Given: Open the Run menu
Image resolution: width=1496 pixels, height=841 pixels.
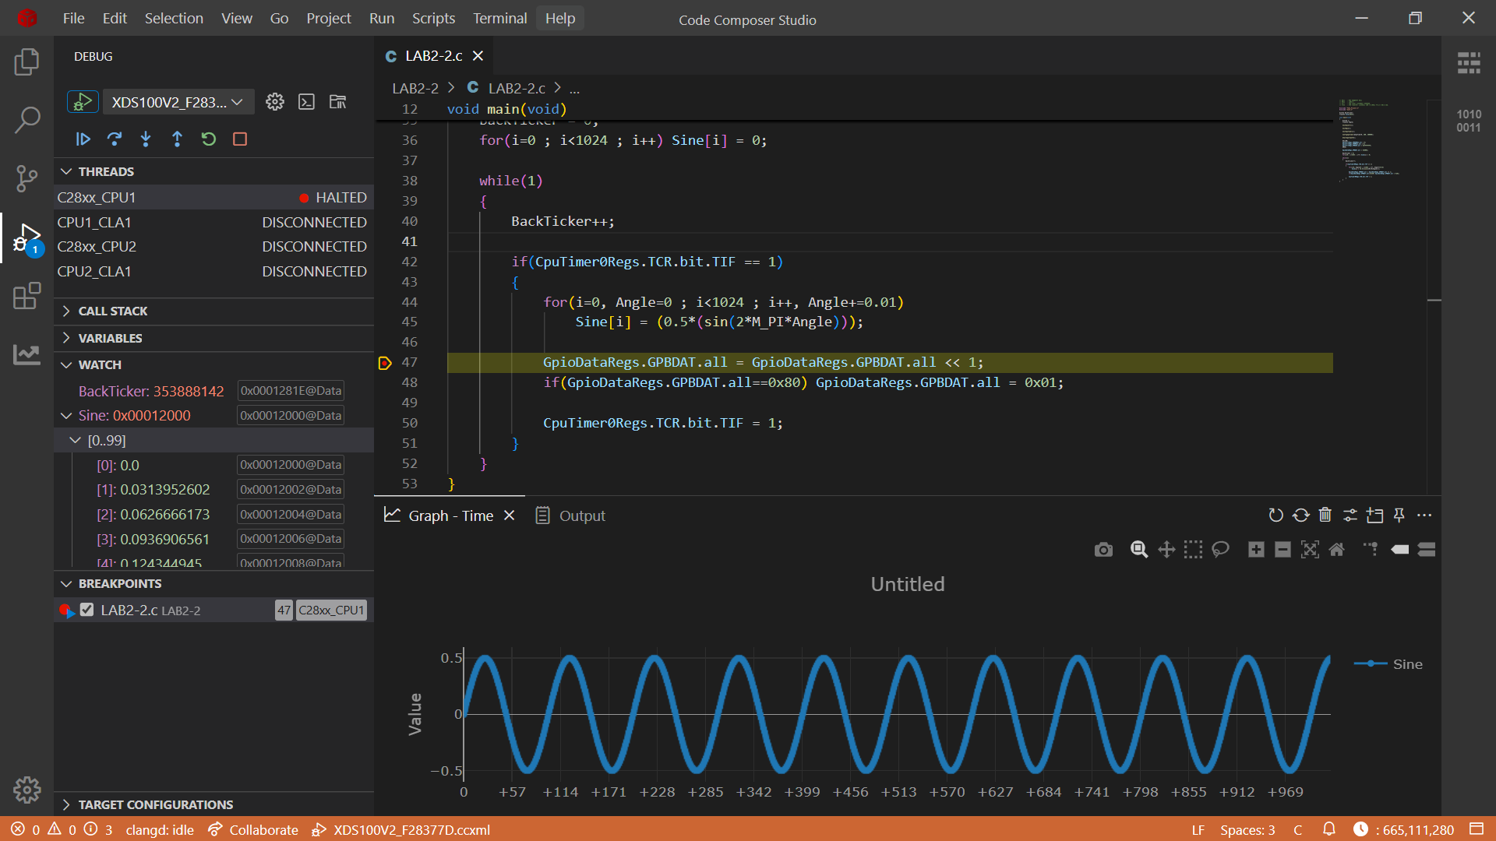Looking at the screenshot, I should (x=381, y=18).
